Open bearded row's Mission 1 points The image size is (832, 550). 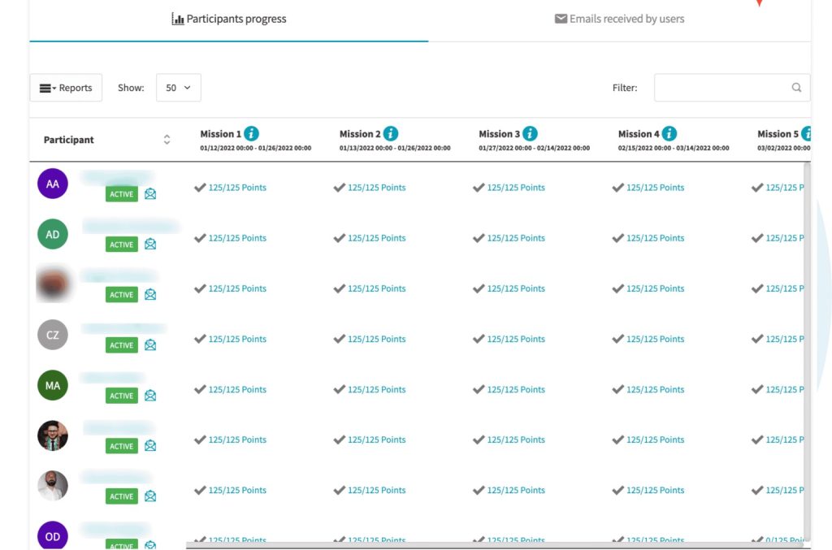pyautogui.click(x=237, y=490)
